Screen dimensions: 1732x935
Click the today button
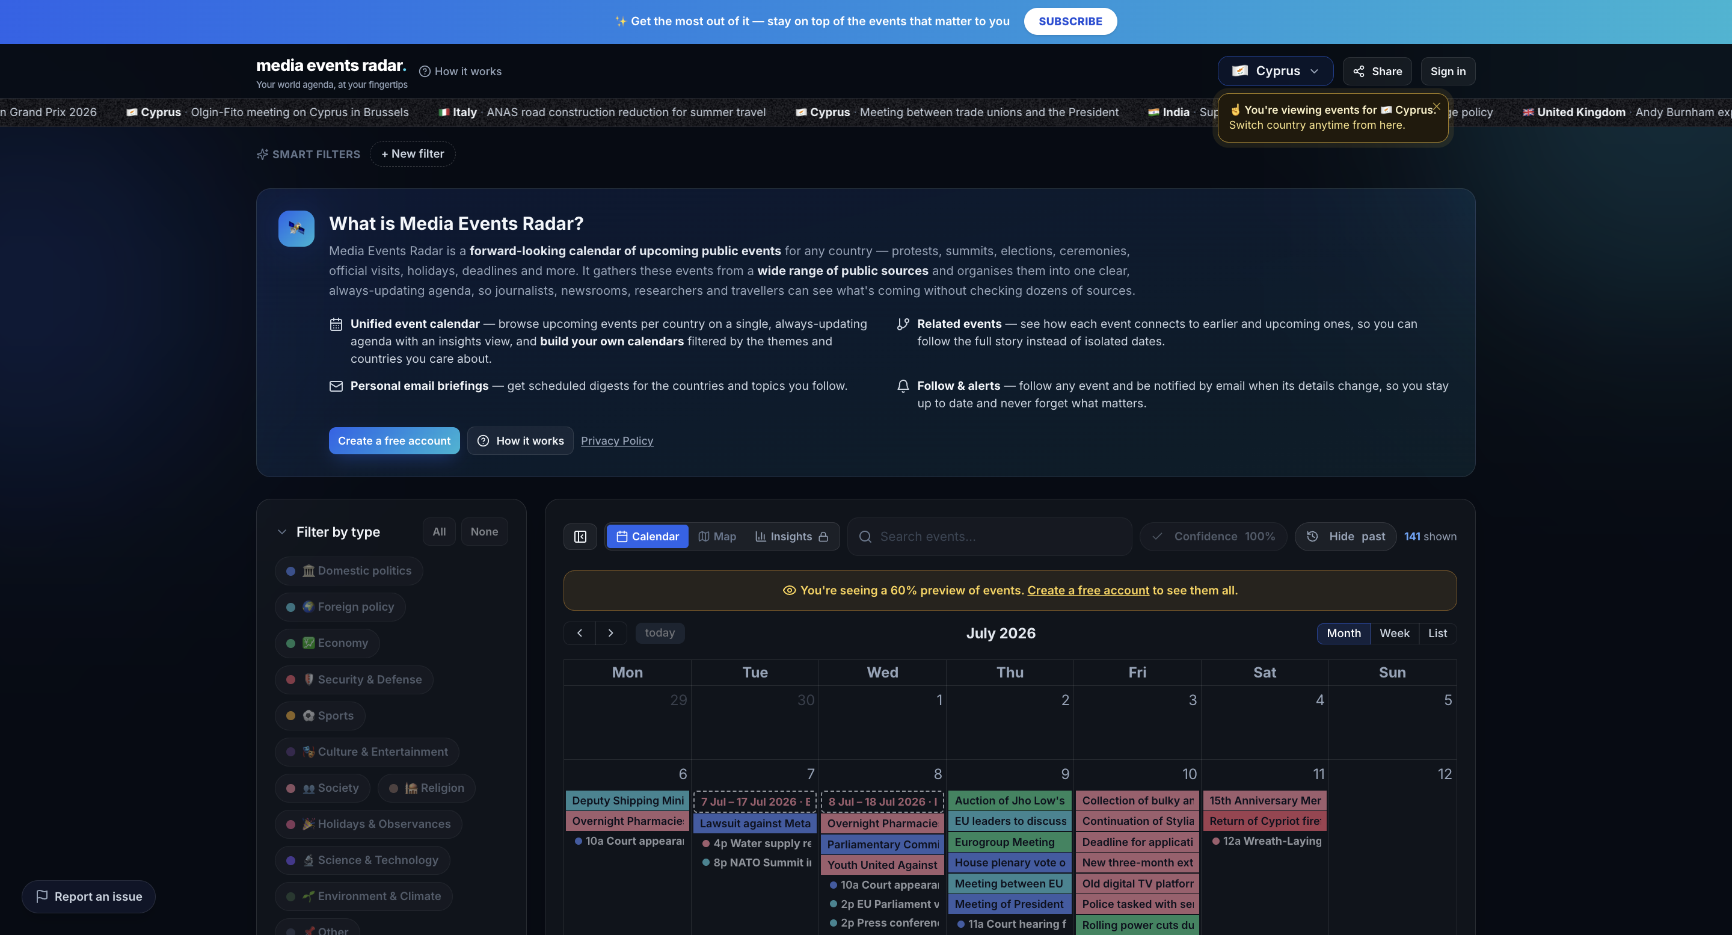pos(660,633)
